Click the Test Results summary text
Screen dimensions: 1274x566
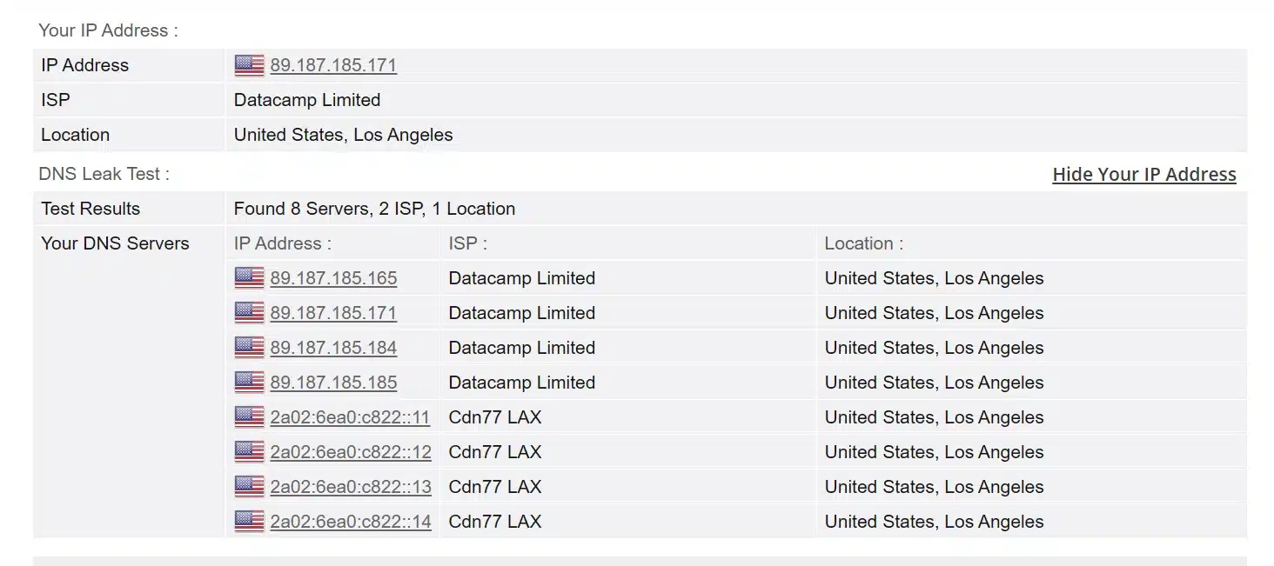coord(374,209)
